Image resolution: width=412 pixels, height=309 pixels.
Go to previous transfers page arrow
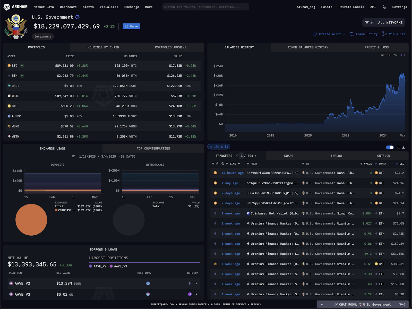click(237, 156)
